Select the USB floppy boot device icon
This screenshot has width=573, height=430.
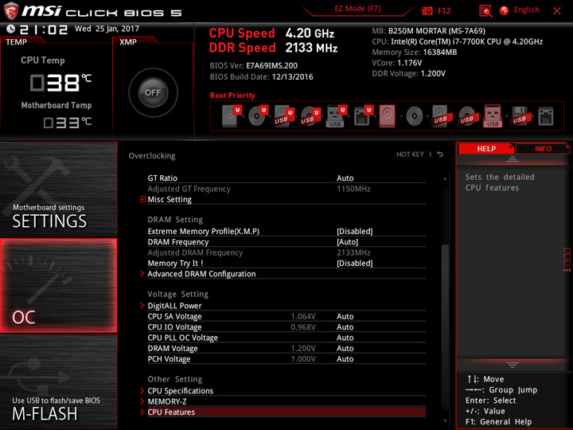(519, 116)
